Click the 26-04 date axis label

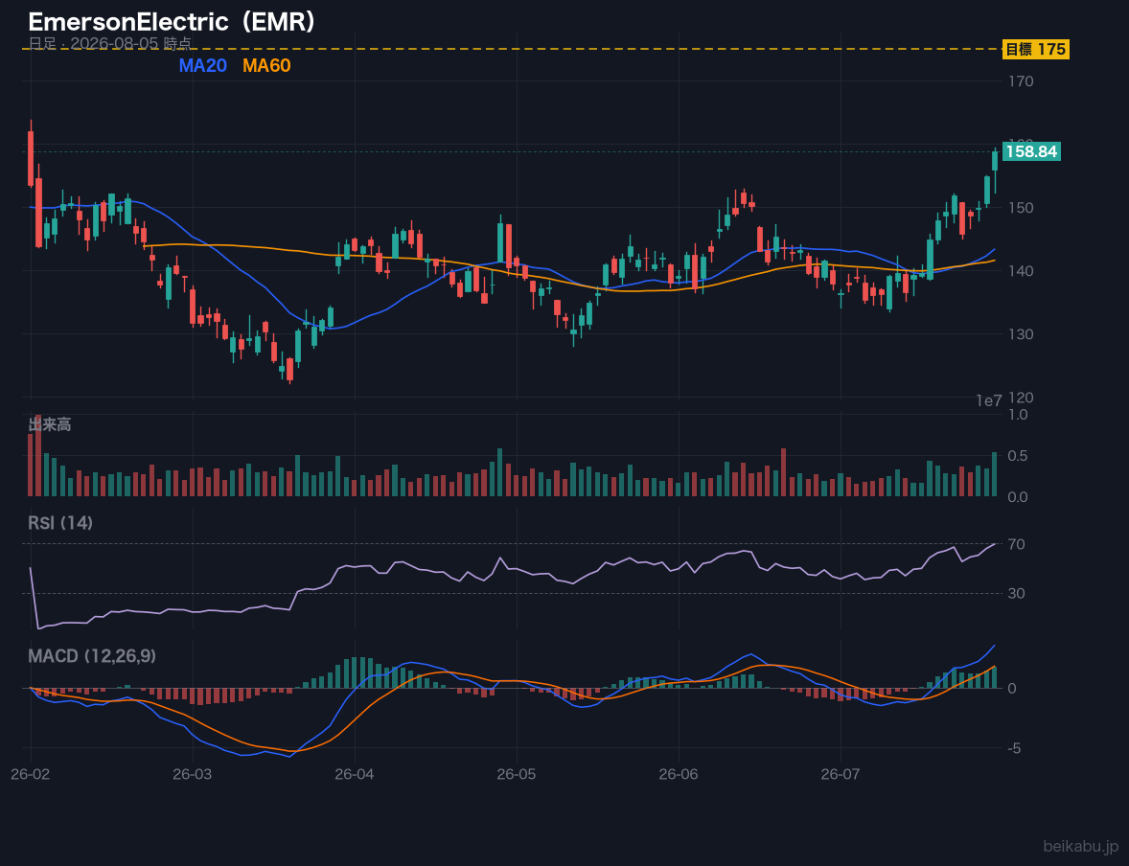[x=355, y=775]
